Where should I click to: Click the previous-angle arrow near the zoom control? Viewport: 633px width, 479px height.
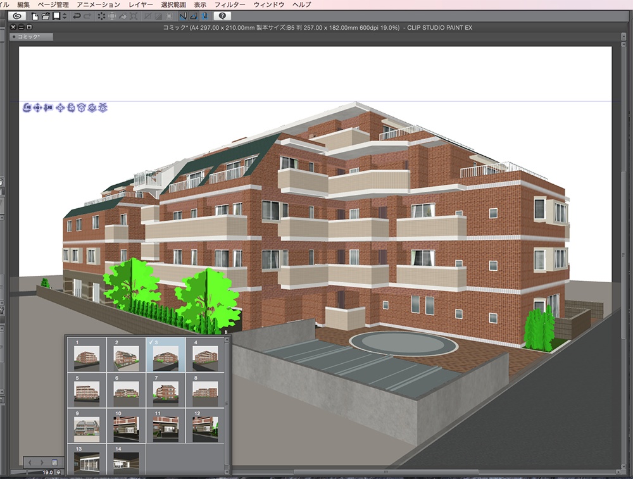pyautogui.click(x=30, y=463)
